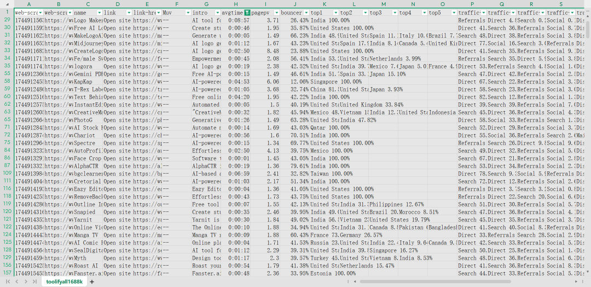Viewport: 591px width, 287px height.
Task: Go to the next sheet arrow
Action: [26, 282]
